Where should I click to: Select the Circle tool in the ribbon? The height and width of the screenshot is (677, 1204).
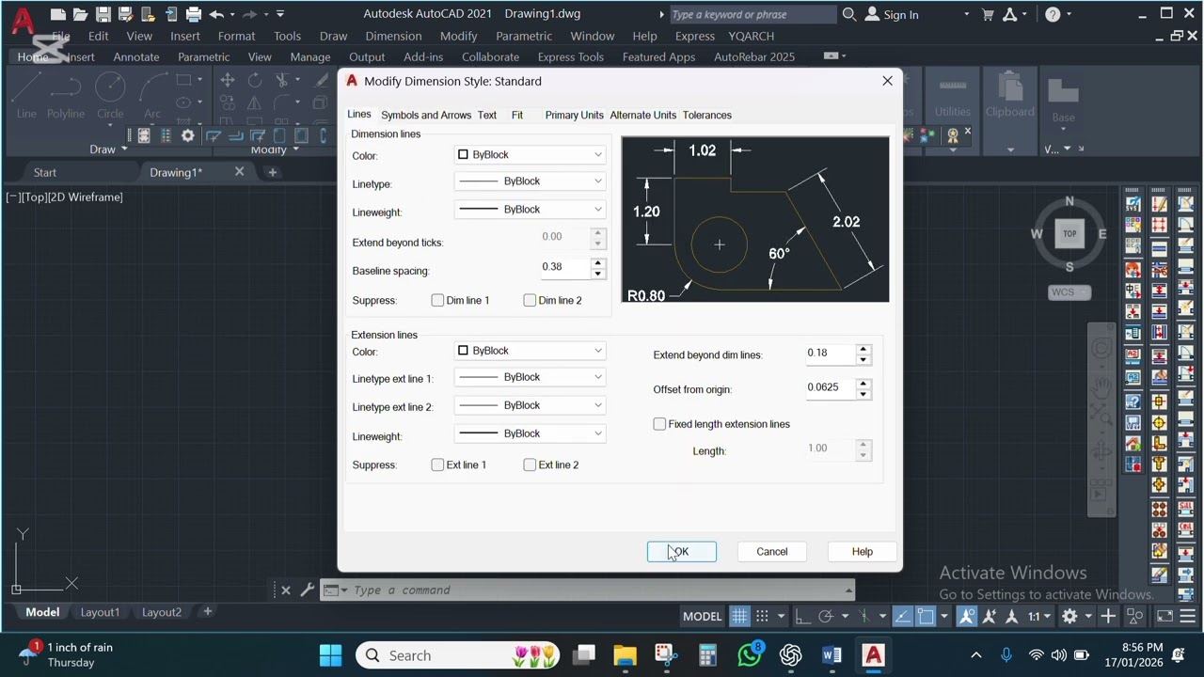tap(110, 97)
